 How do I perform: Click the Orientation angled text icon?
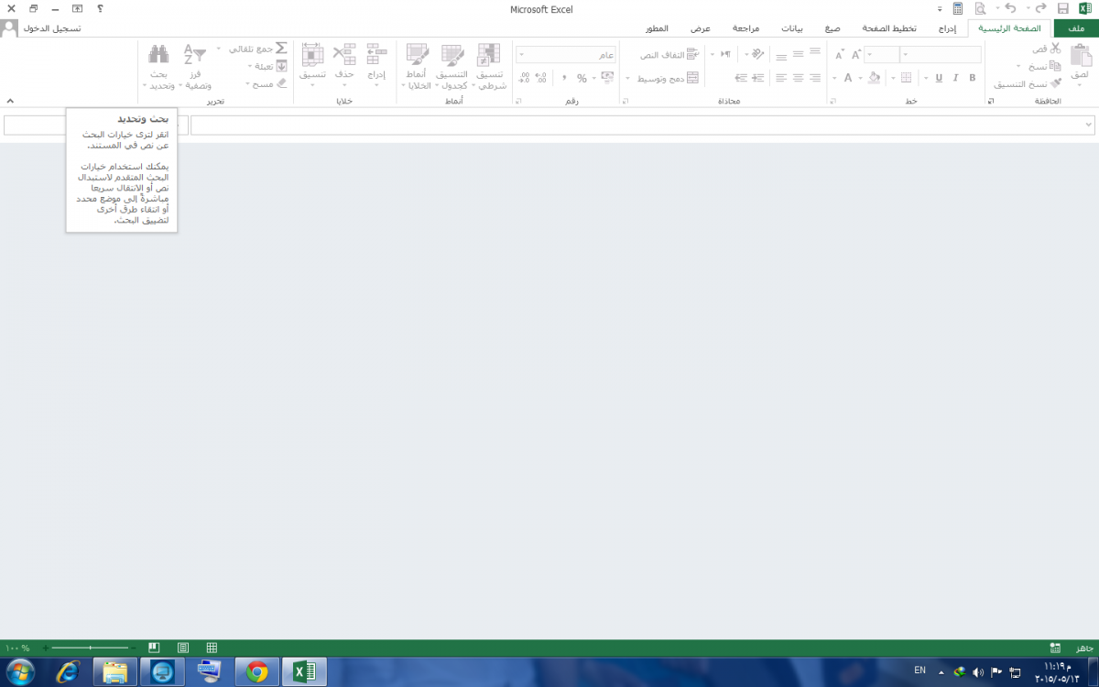(757, 54)
